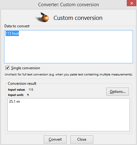This screenshot has width=137, height=145.
Task: Click the "35.1 m" result text
Action: [14, 102]
